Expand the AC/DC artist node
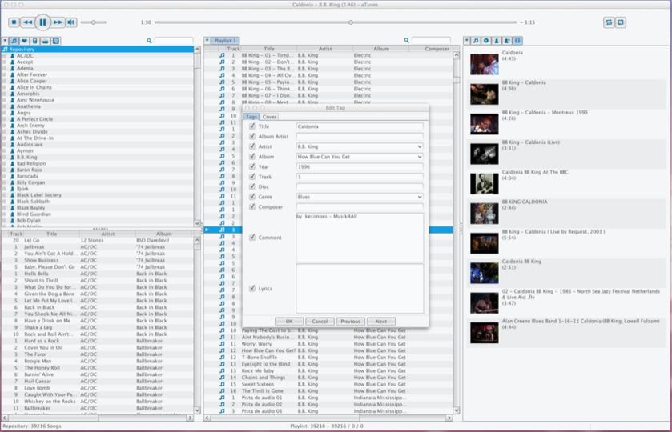 [4, 56]
